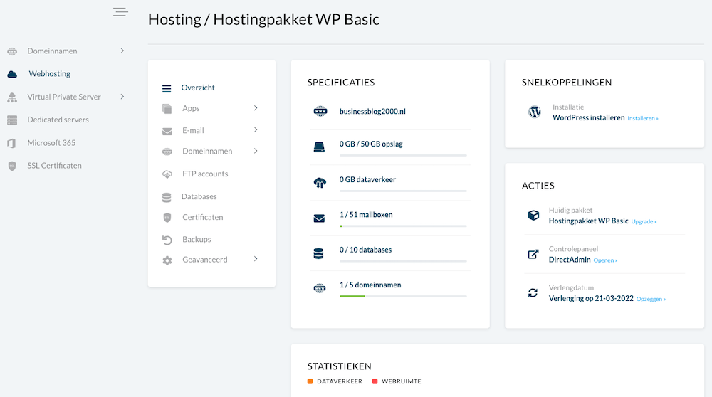Click the 1 / 51 mailboxen text
712x397 pixels.
pyautogui.click(x=366, y=215)
